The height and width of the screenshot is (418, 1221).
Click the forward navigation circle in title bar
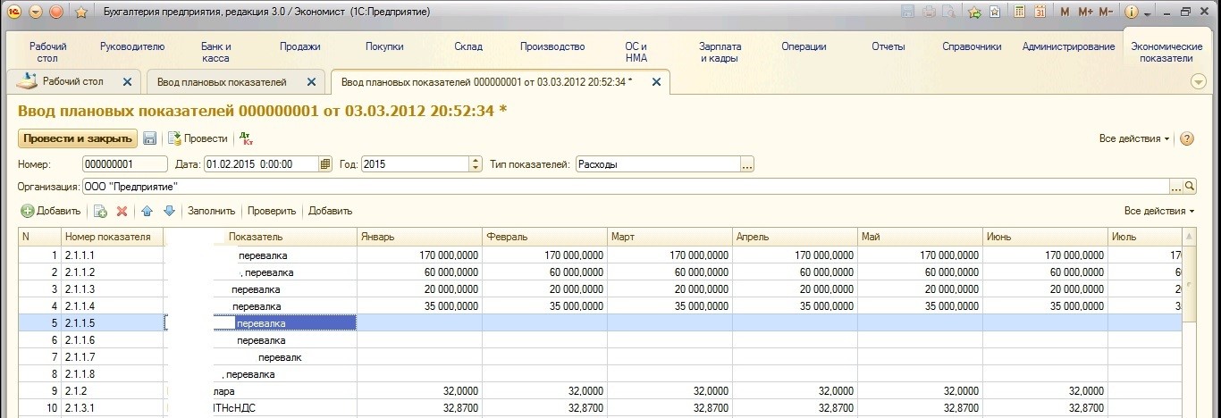coord(56,13)
